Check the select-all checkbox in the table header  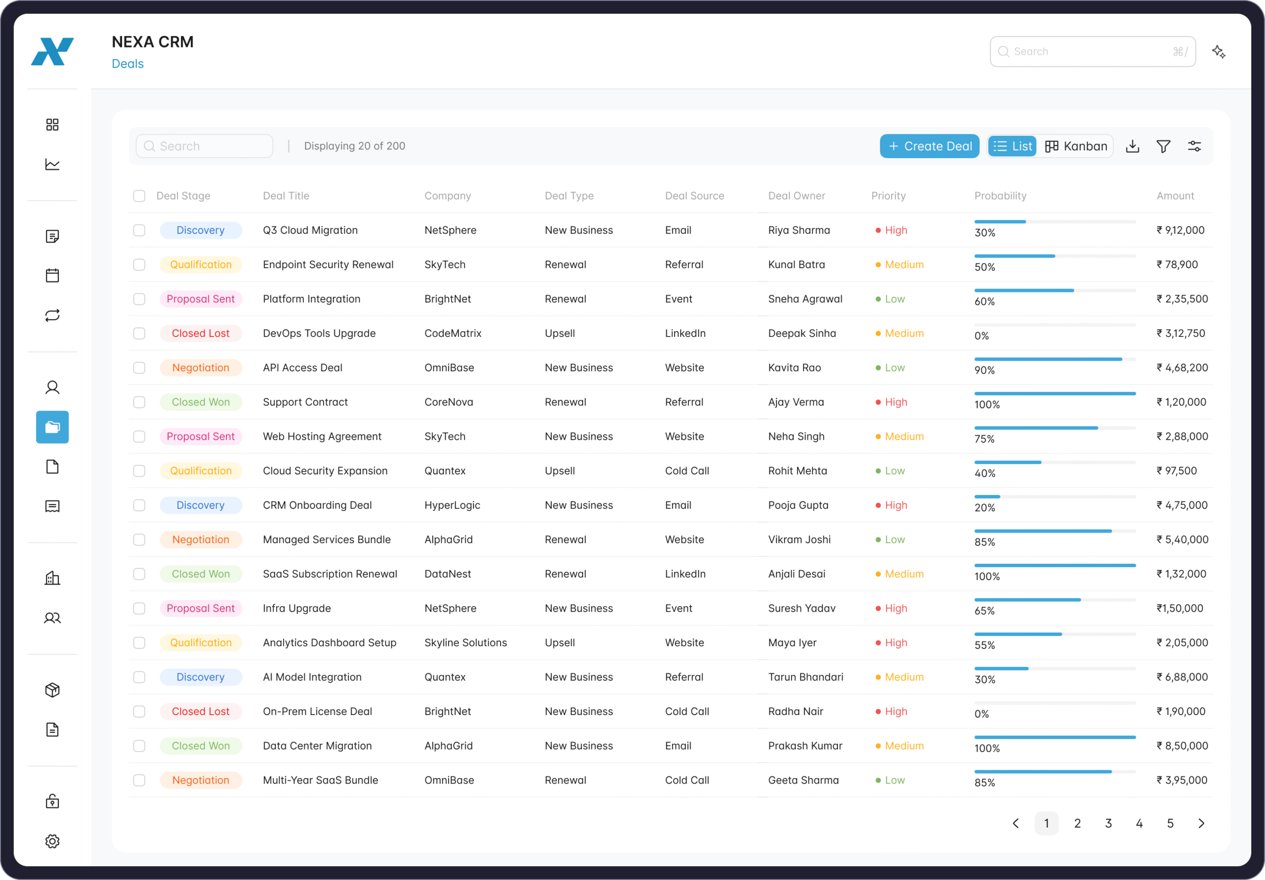[x=139, y=196]
